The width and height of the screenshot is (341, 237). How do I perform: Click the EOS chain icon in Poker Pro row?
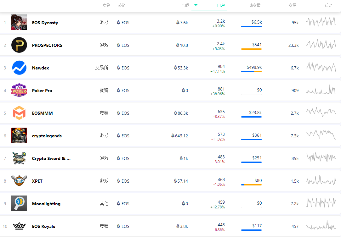118,90
